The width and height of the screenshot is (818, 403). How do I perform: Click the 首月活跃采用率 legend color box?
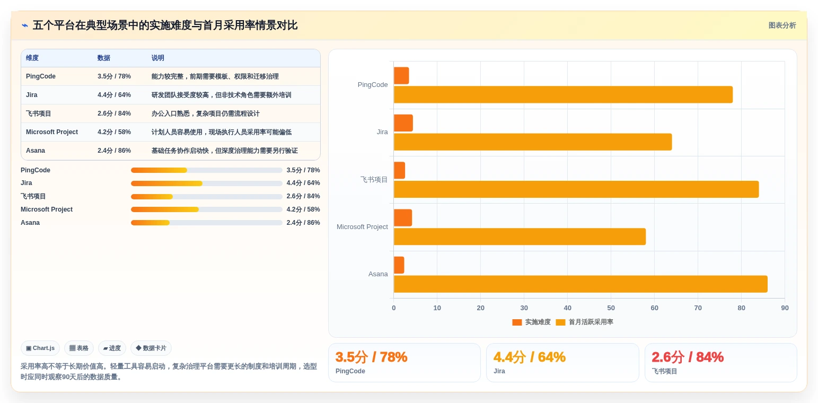point(560,322)
